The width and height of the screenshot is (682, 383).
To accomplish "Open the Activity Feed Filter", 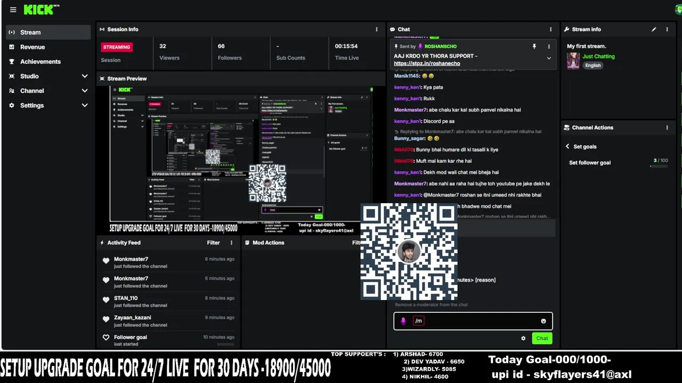I will pos(213,243).
